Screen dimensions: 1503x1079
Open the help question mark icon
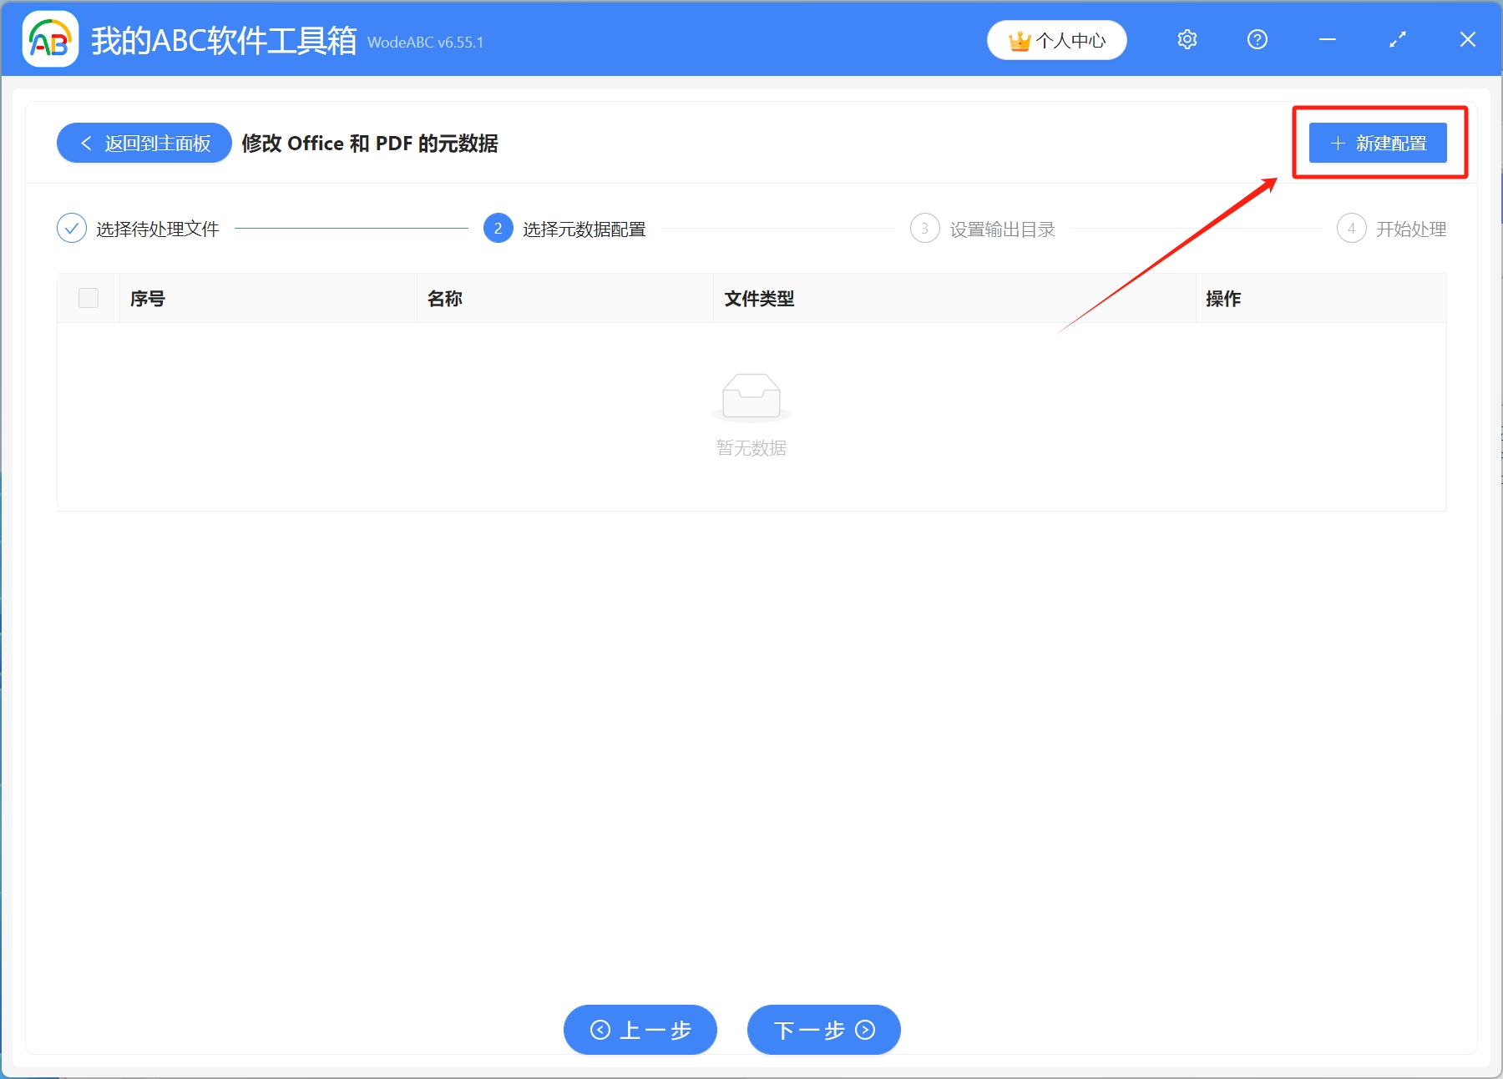(x=1258, y=39)
